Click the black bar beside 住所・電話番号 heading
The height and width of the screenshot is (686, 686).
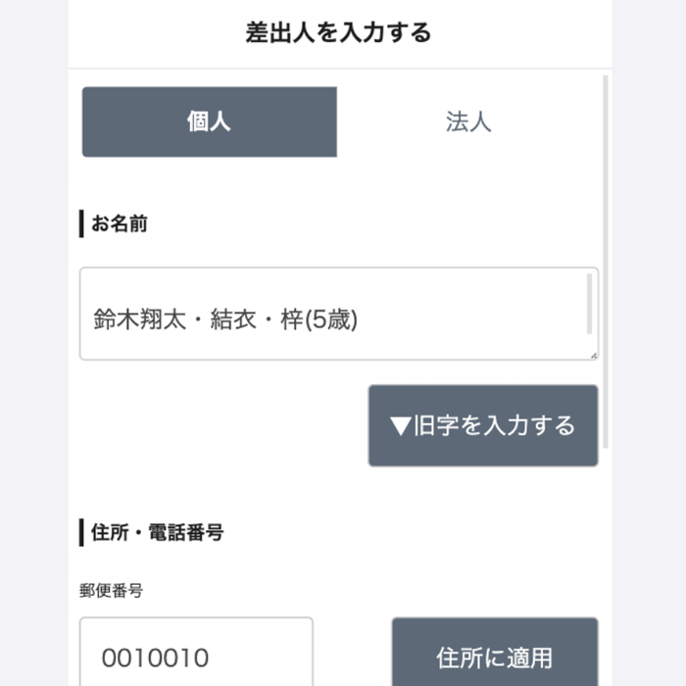tap(81, 532)
